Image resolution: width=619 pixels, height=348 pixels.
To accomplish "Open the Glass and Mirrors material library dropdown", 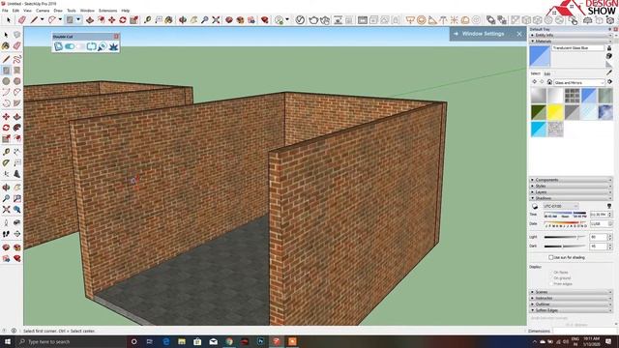I will pyautogui.click(x=579, y=82).
